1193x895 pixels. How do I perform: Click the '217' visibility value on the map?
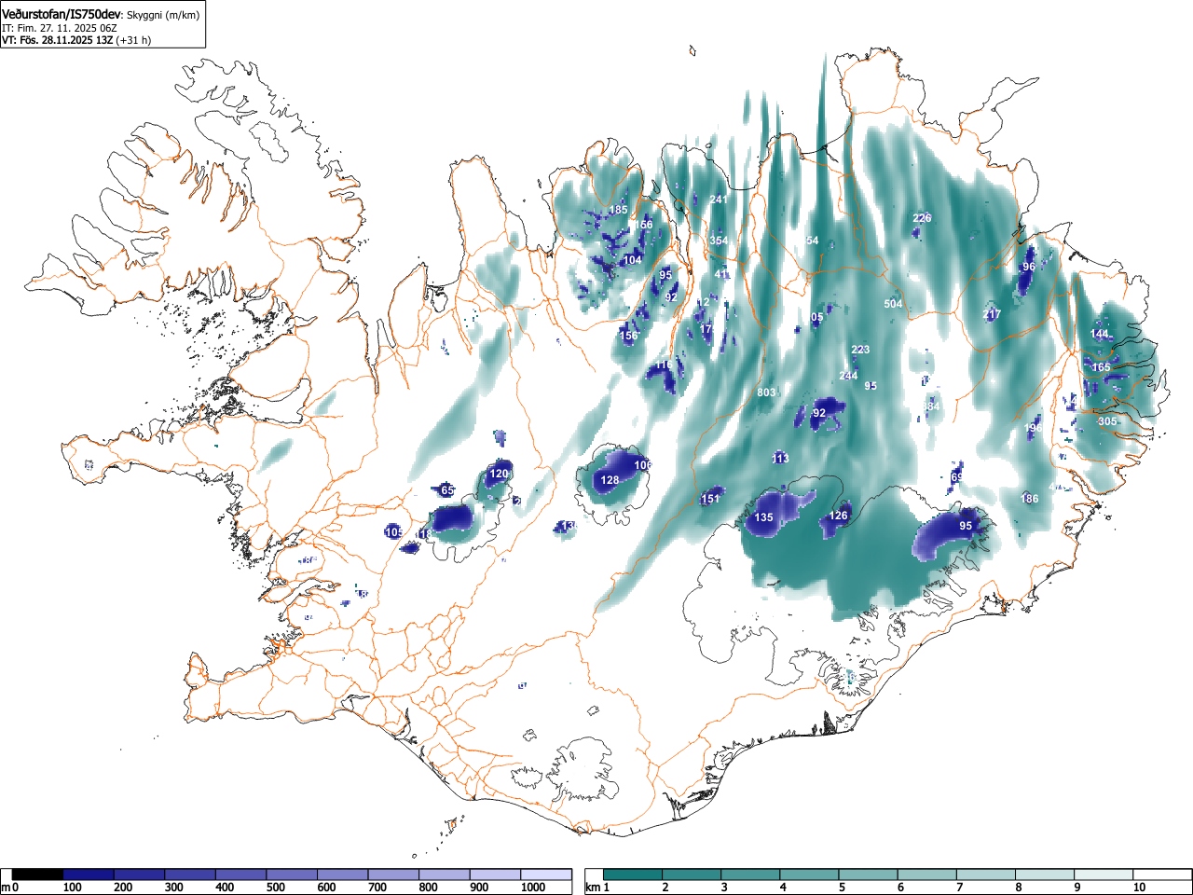click(994, 314)
